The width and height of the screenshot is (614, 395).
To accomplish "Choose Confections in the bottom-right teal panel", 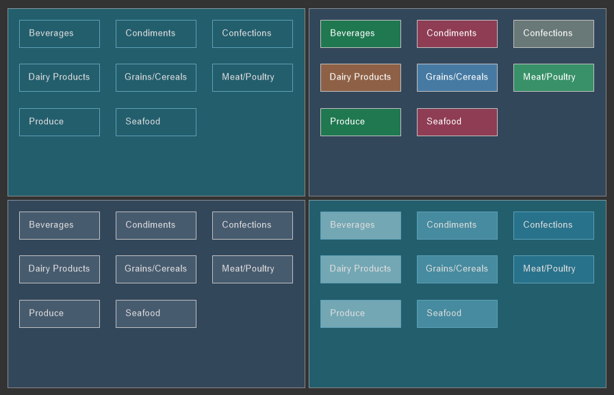I will click(x=553, y=225).
